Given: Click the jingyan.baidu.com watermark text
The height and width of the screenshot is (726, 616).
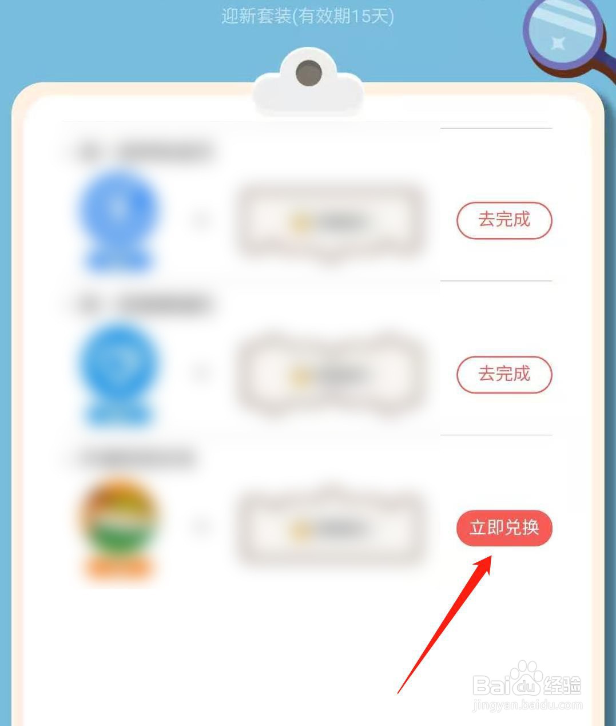Looking at the screenshot, I should pos(527,705).
